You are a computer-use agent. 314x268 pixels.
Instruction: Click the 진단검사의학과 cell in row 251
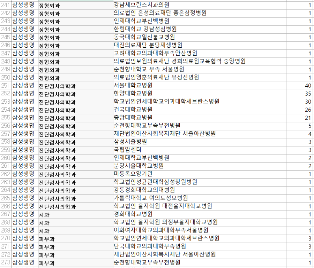coord(75,86)
